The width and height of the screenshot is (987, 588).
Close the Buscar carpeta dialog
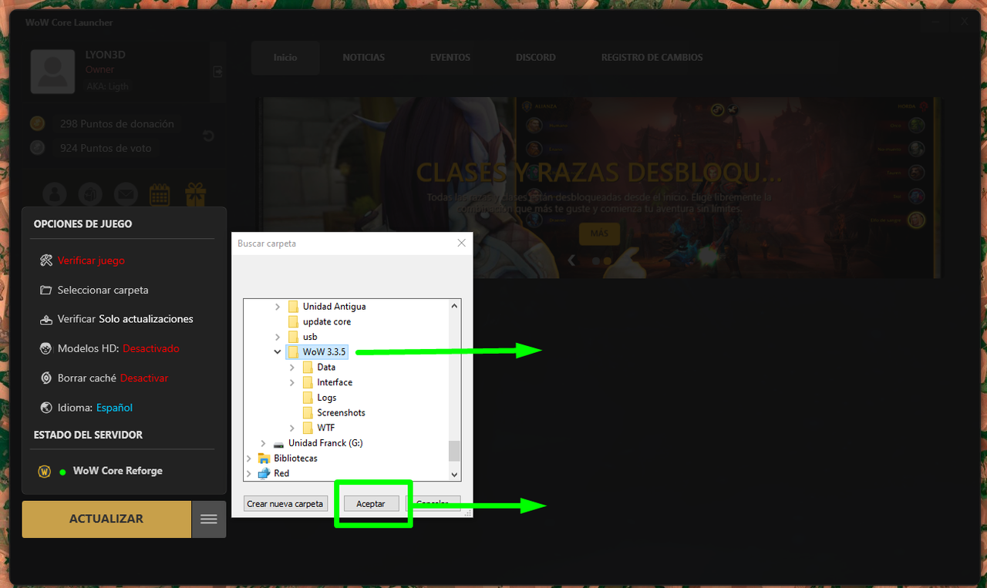pos(461,243)
